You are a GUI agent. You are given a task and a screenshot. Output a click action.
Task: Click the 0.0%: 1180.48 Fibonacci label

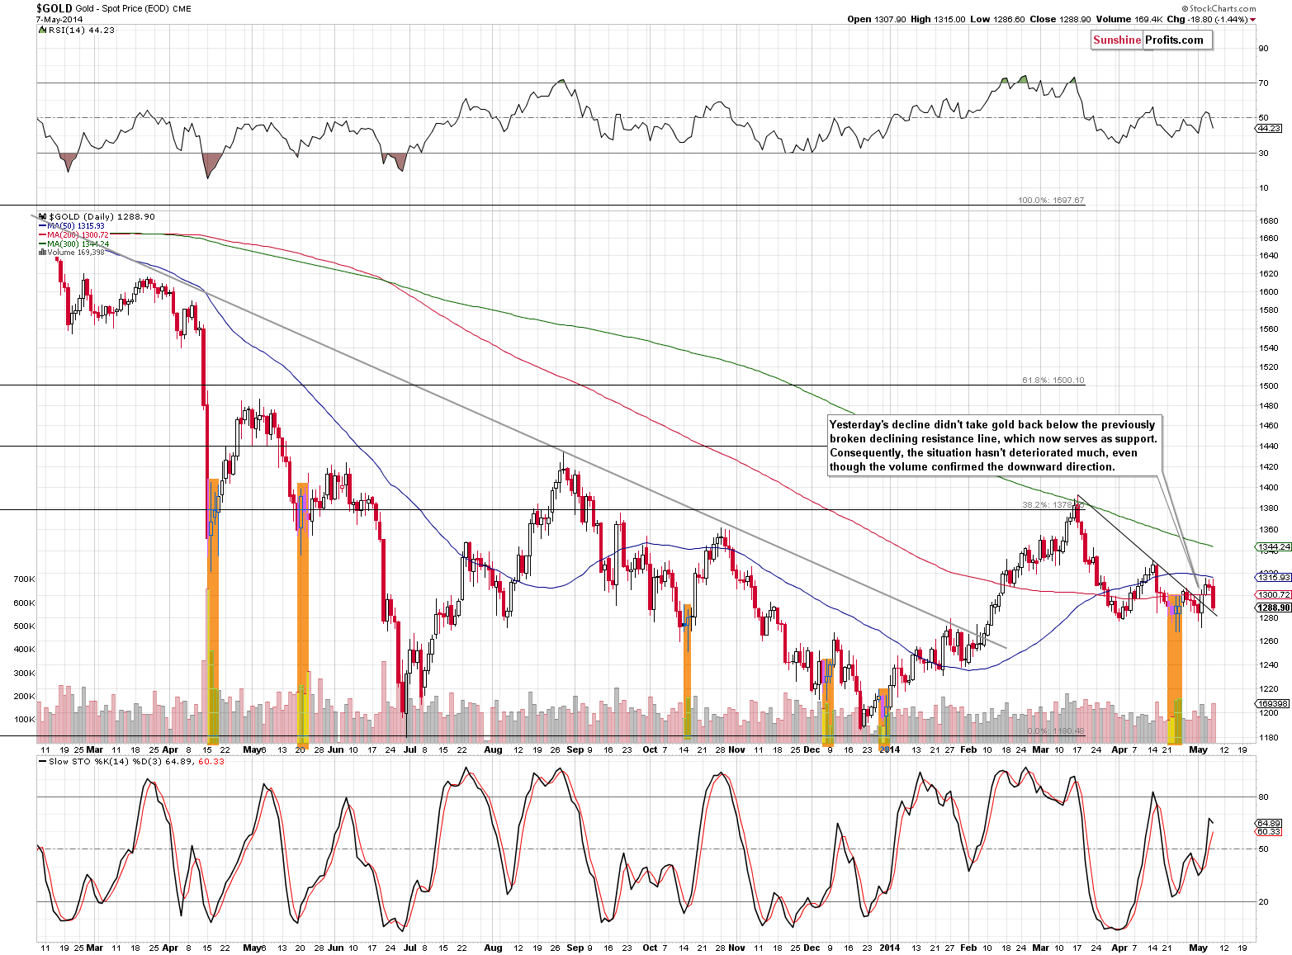click(1056, 731)
